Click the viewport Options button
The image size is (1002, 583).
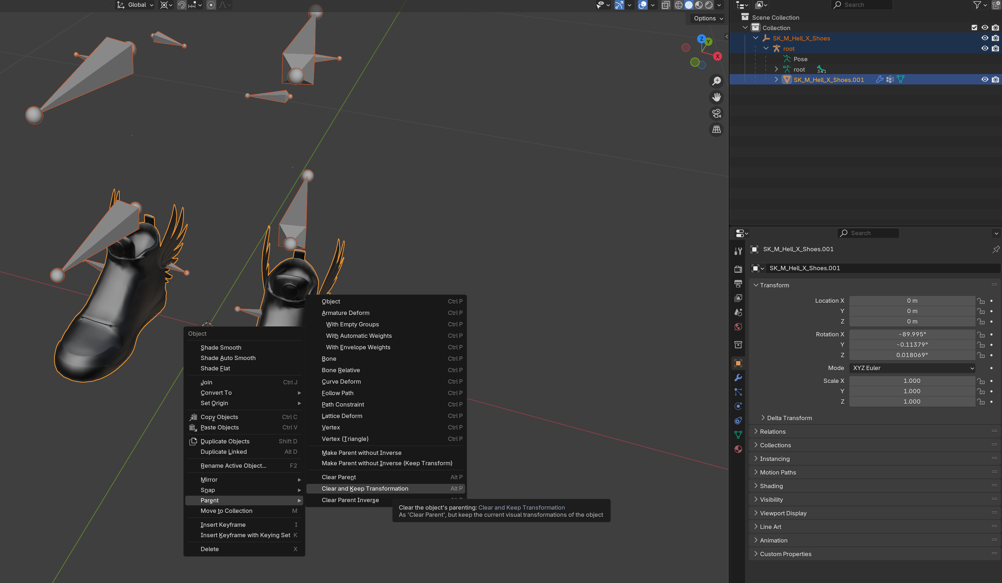pyautogui.click(x=708, y=18)
